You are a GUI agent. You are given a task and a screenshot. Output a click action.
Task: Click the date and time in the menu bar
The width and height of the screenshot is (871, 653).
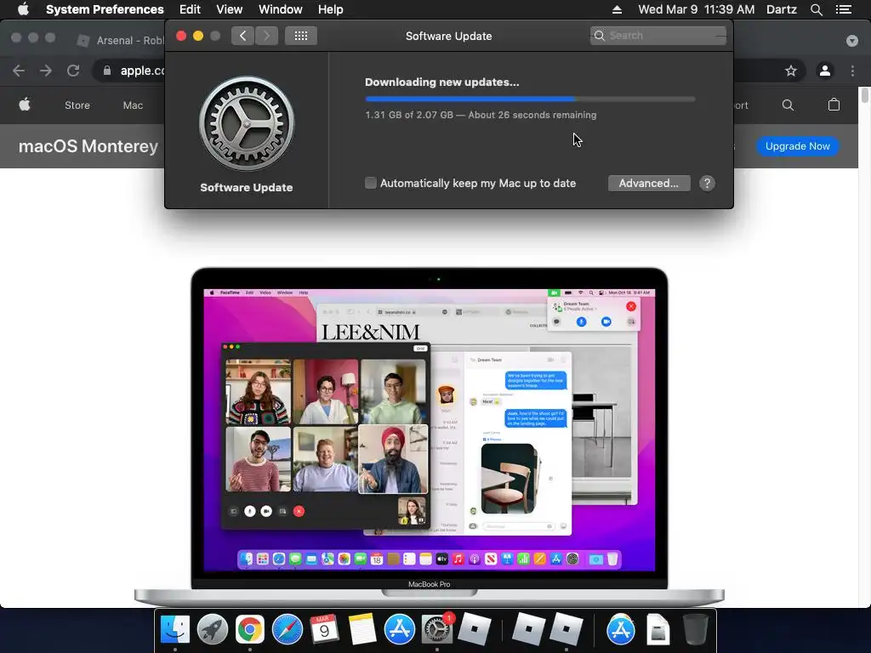coord(696,9)
